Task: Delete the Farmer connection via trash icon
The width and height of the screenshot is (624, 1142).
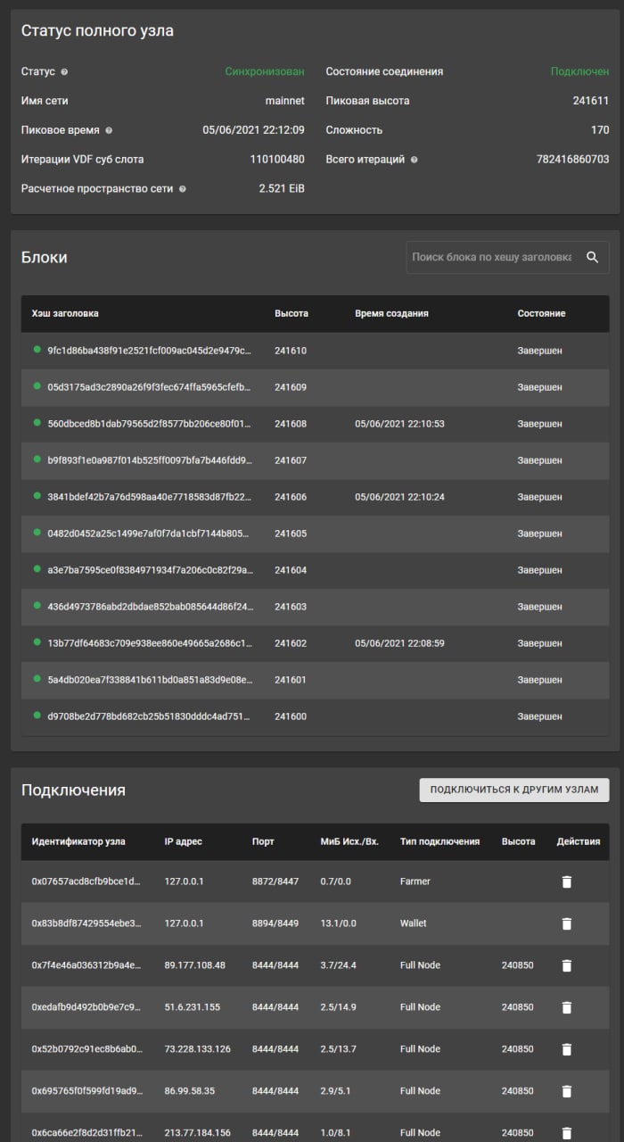Action: click(x=567, y=881)
